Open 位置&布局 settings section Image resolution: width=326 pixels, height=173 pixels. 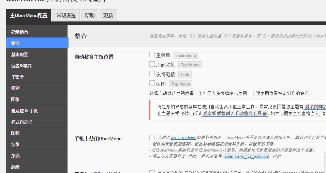pyautogui.click(x=37, y=66)
